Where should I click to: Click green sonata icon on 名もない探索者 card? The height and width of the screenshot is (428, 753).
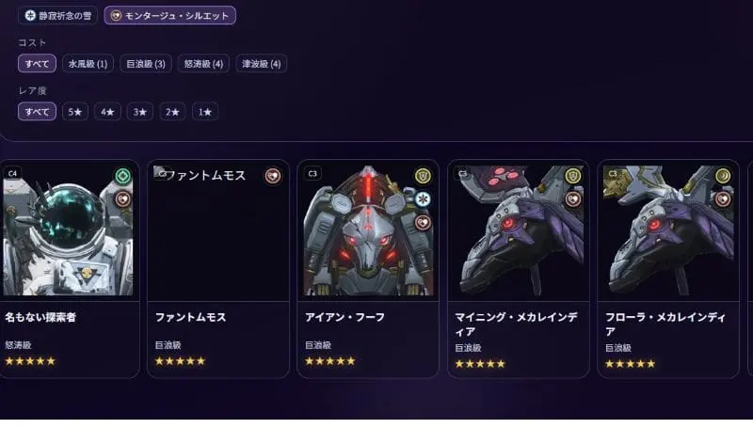[123, 176]
